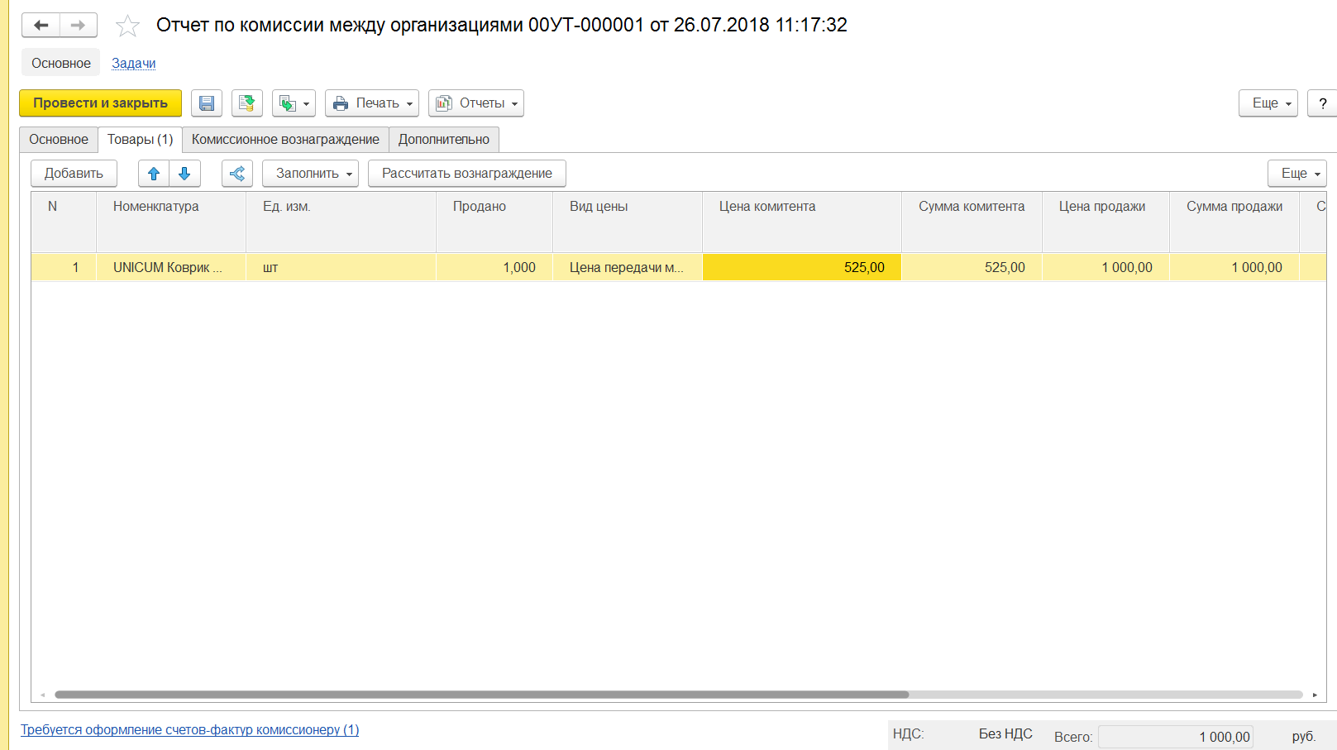This screenshot has height=750, width=1337.
Task: Open the Печать dropdown menu
Action: click(371, 103)
